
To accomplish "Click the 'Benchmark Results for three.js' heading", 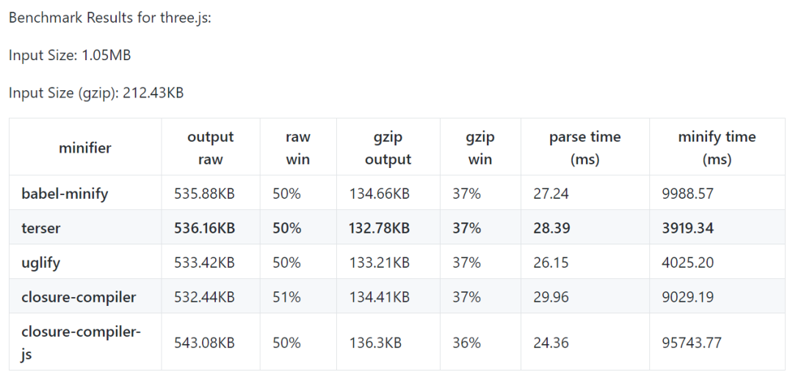I will click(110, 18).
